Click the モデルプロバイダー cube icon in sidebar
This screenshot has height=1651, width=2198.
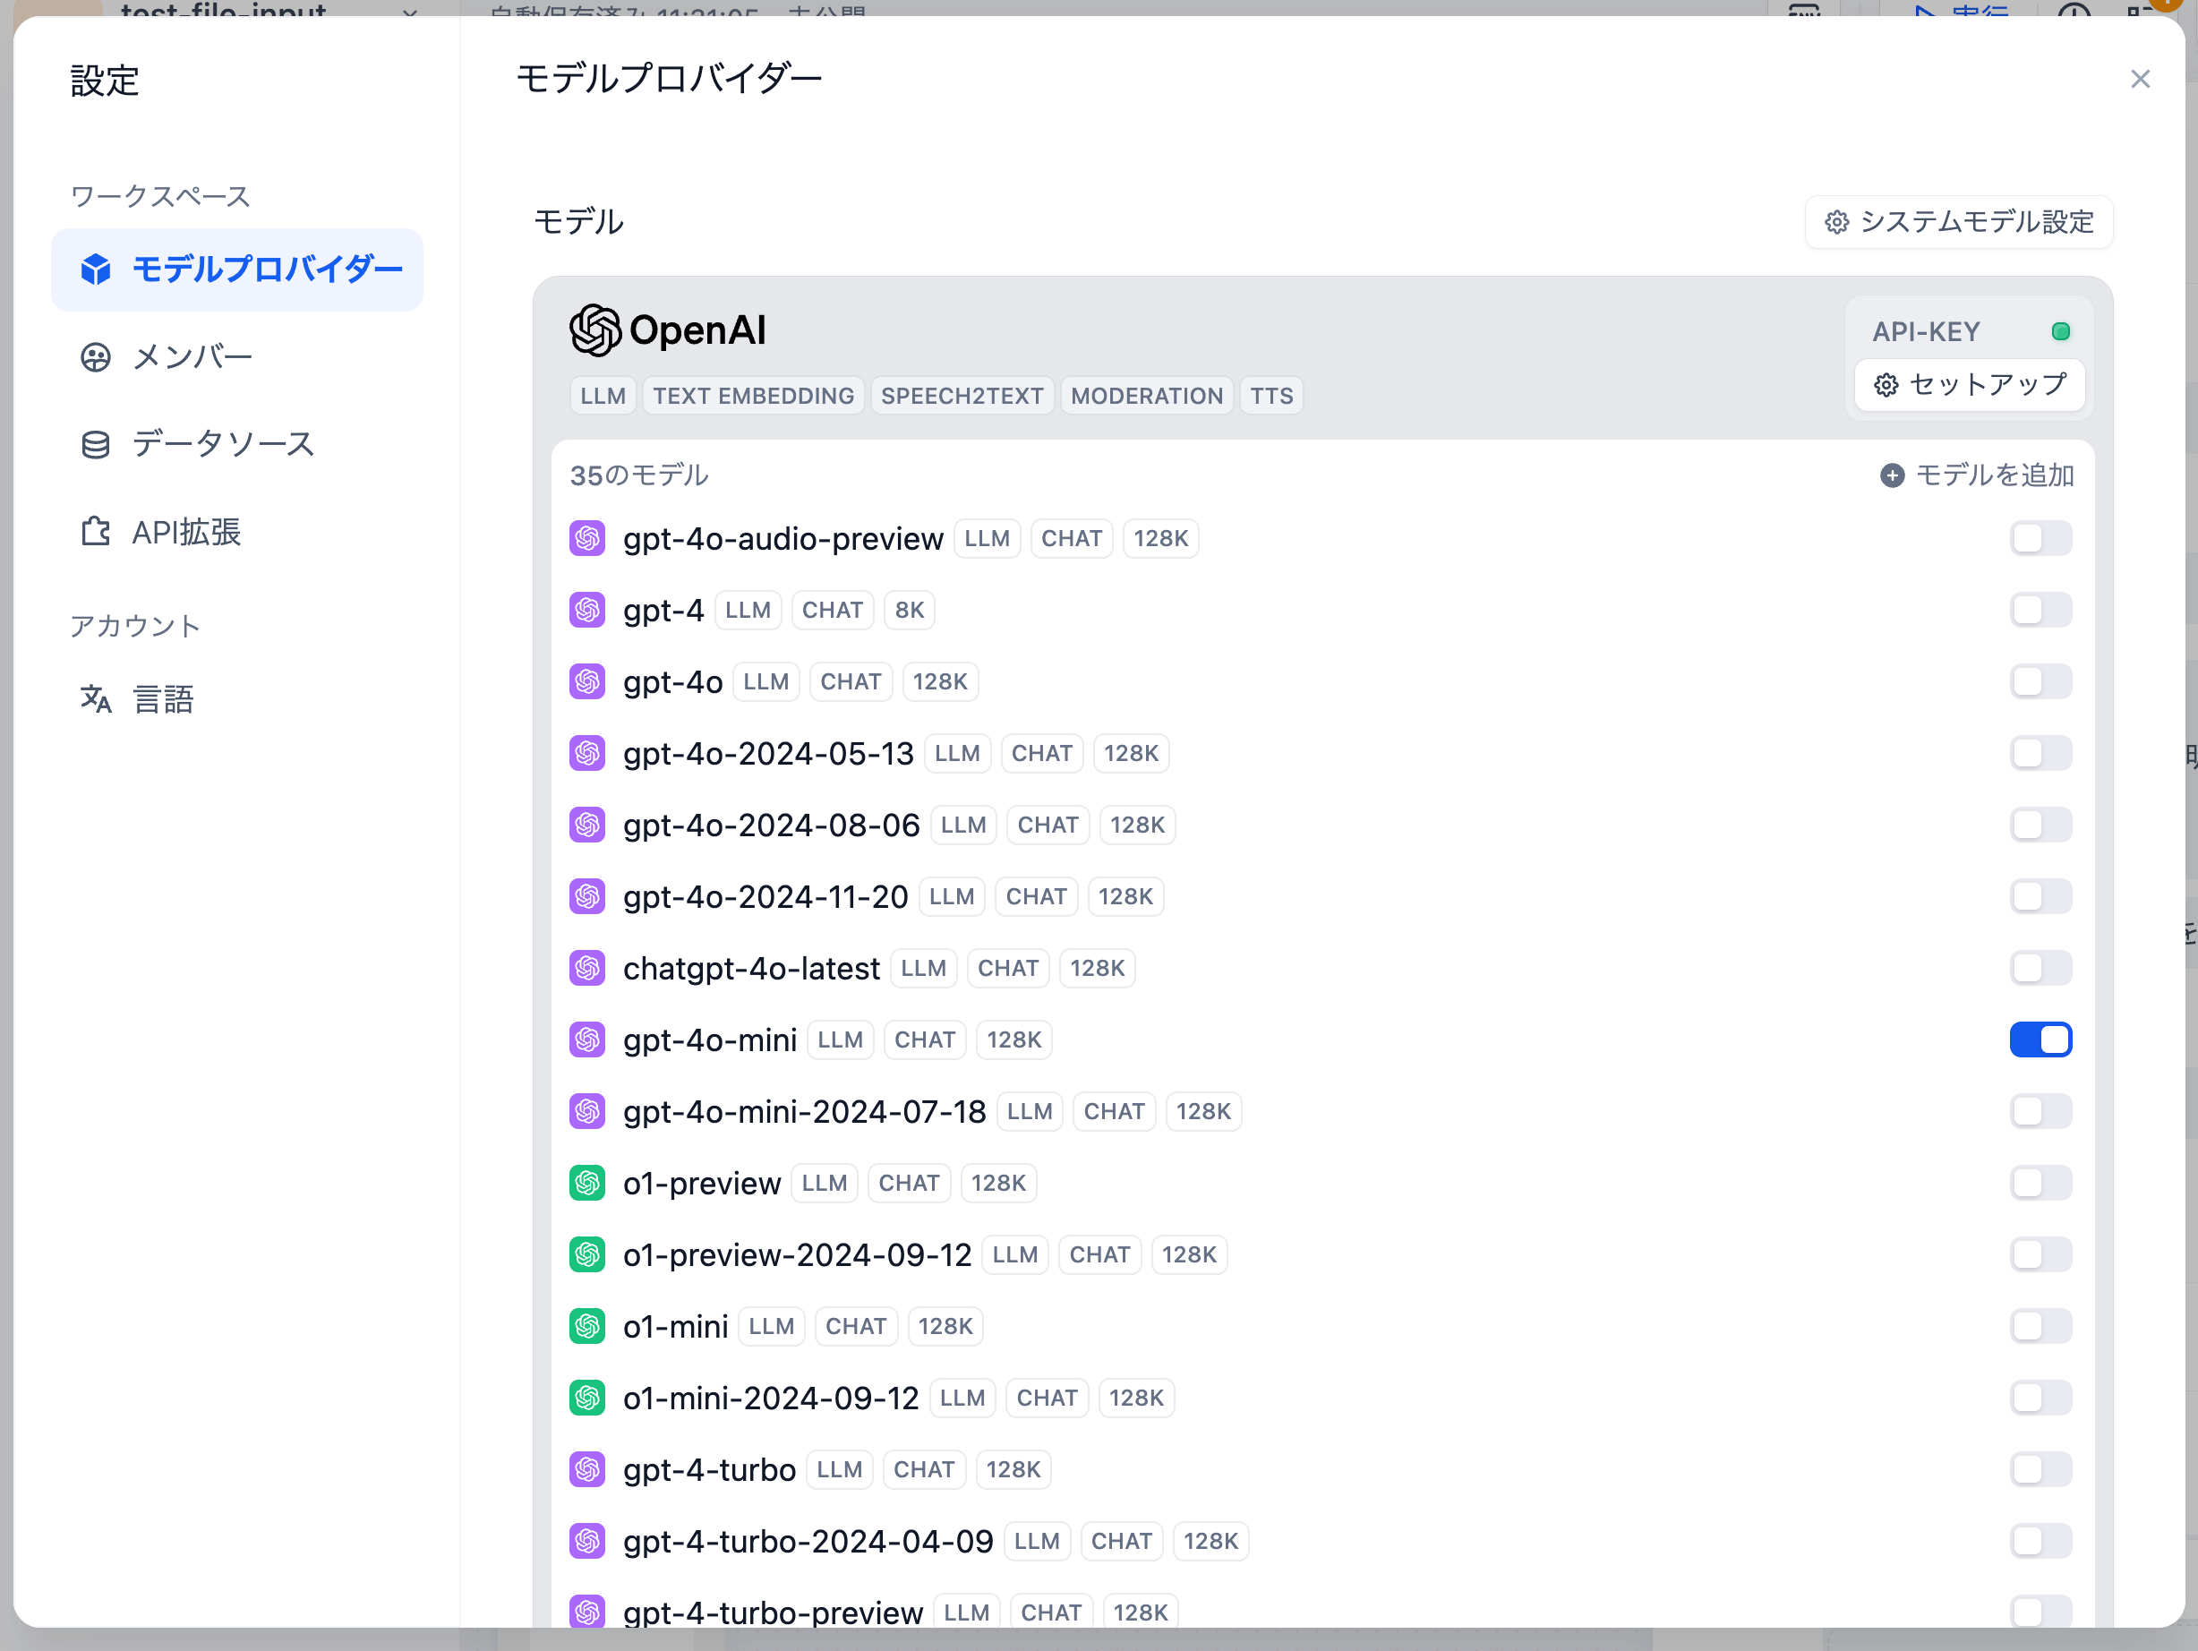(96, 269)
